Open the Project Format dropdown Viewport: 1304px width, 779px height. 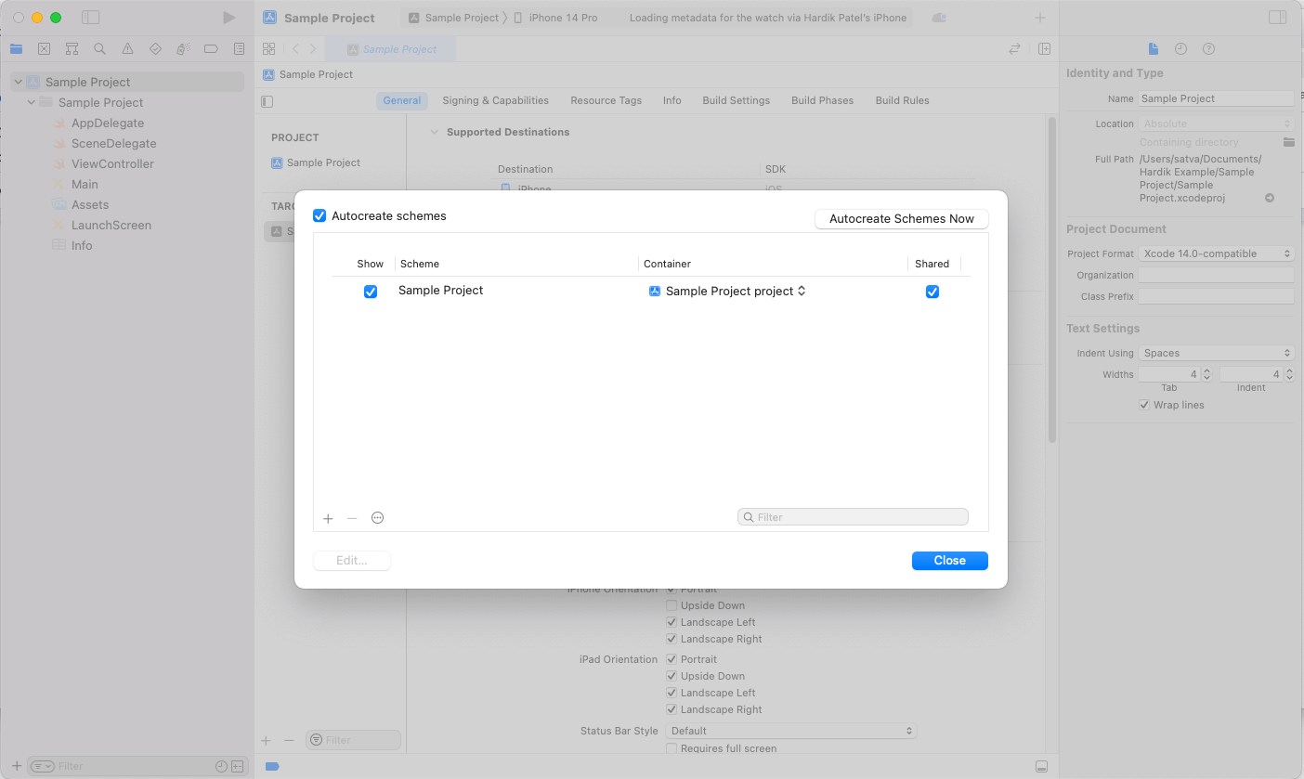pyautogui.click(x=1216, y=253)
